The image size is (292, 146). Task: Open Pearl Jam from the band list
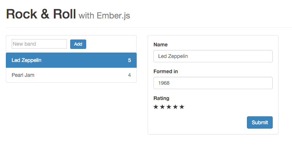click(23, 75)
